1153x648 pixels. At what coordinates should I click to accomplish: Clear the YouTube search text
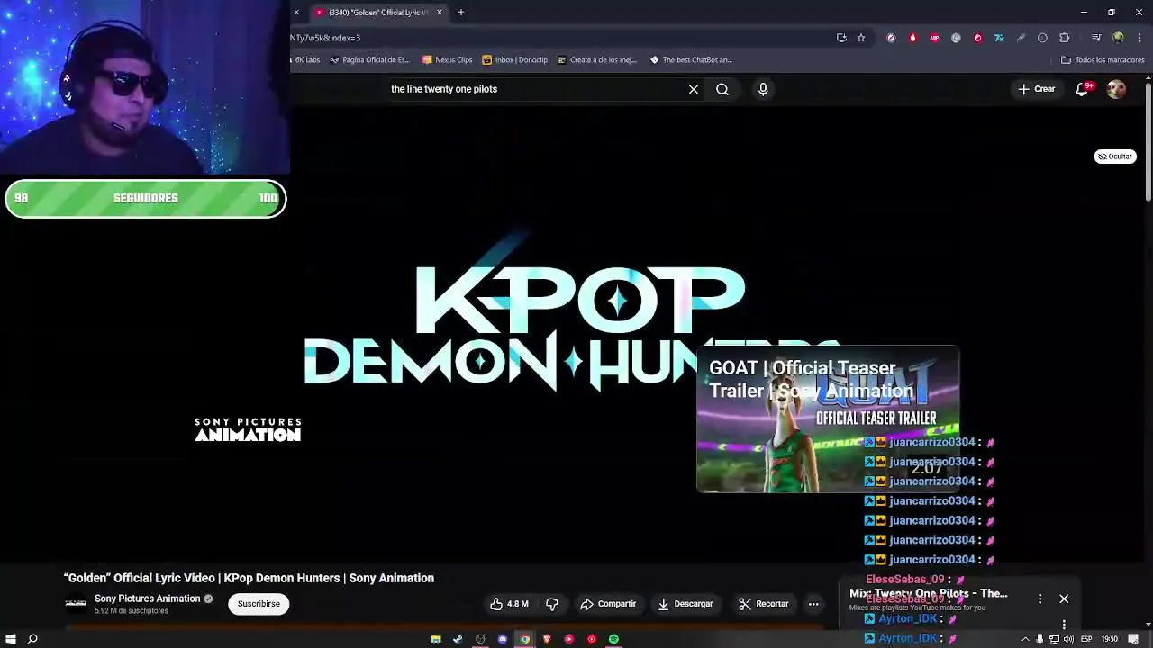point(694,89)
